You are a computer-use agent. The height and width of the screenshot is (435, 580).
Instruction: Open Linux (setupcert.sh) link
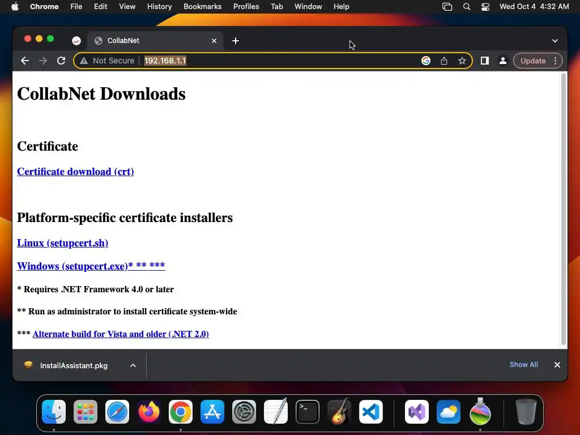pos(62,243)
